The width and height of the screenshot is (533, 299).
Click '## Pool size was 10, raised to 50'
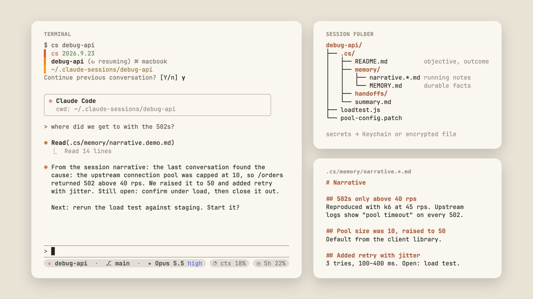386,231
